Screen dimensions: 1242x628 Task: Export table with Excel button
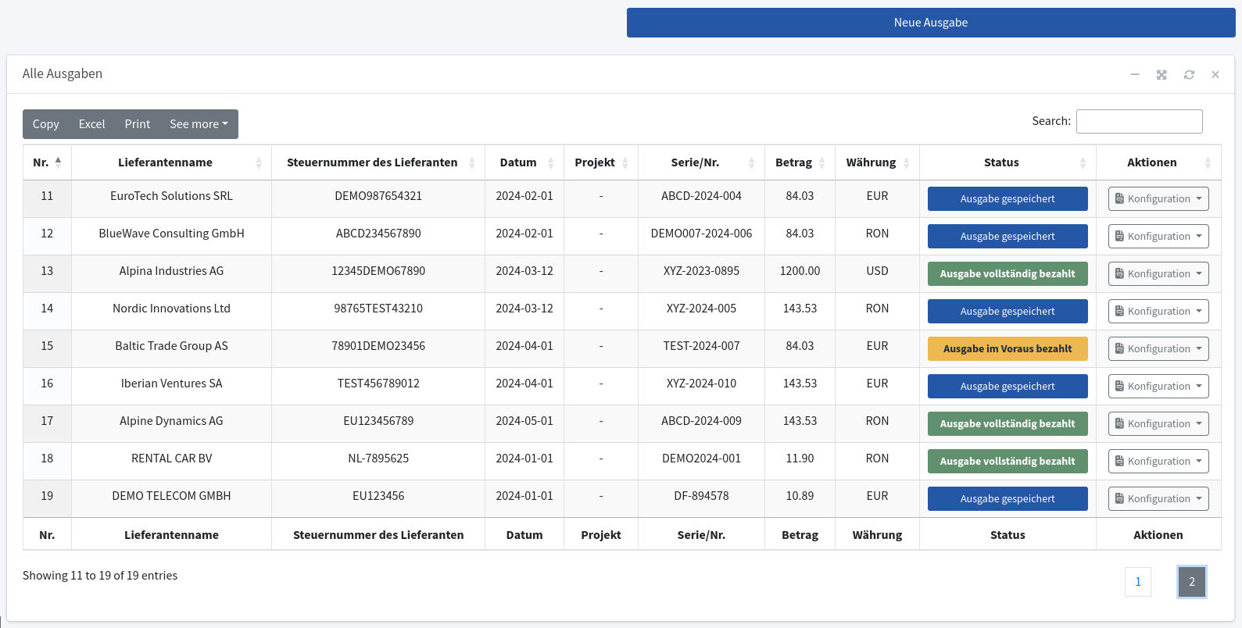91,124
